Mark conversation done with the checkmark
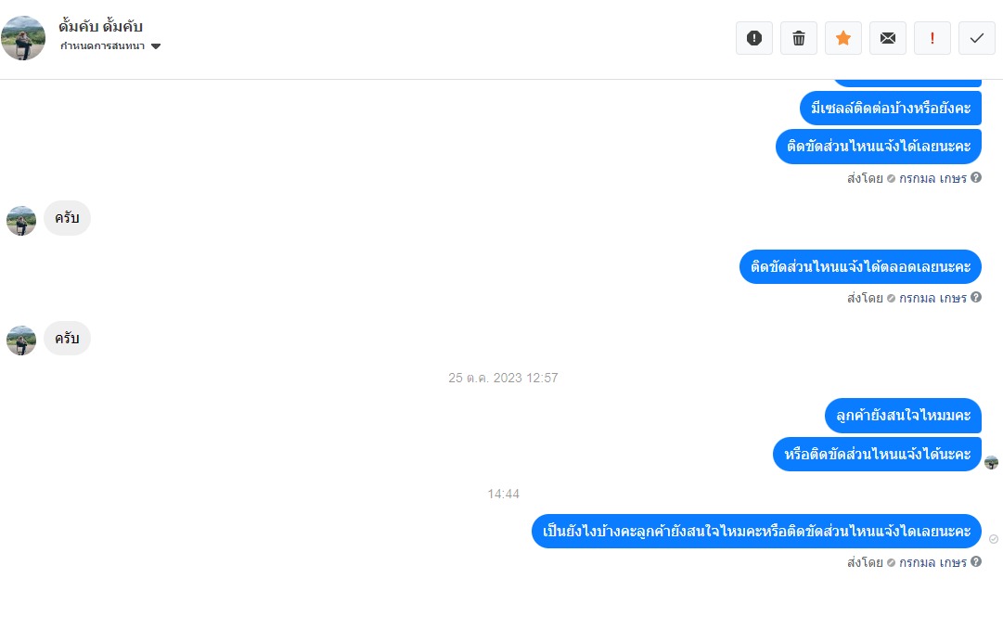Screen dimensions: 1003x617 click(977, 38)
